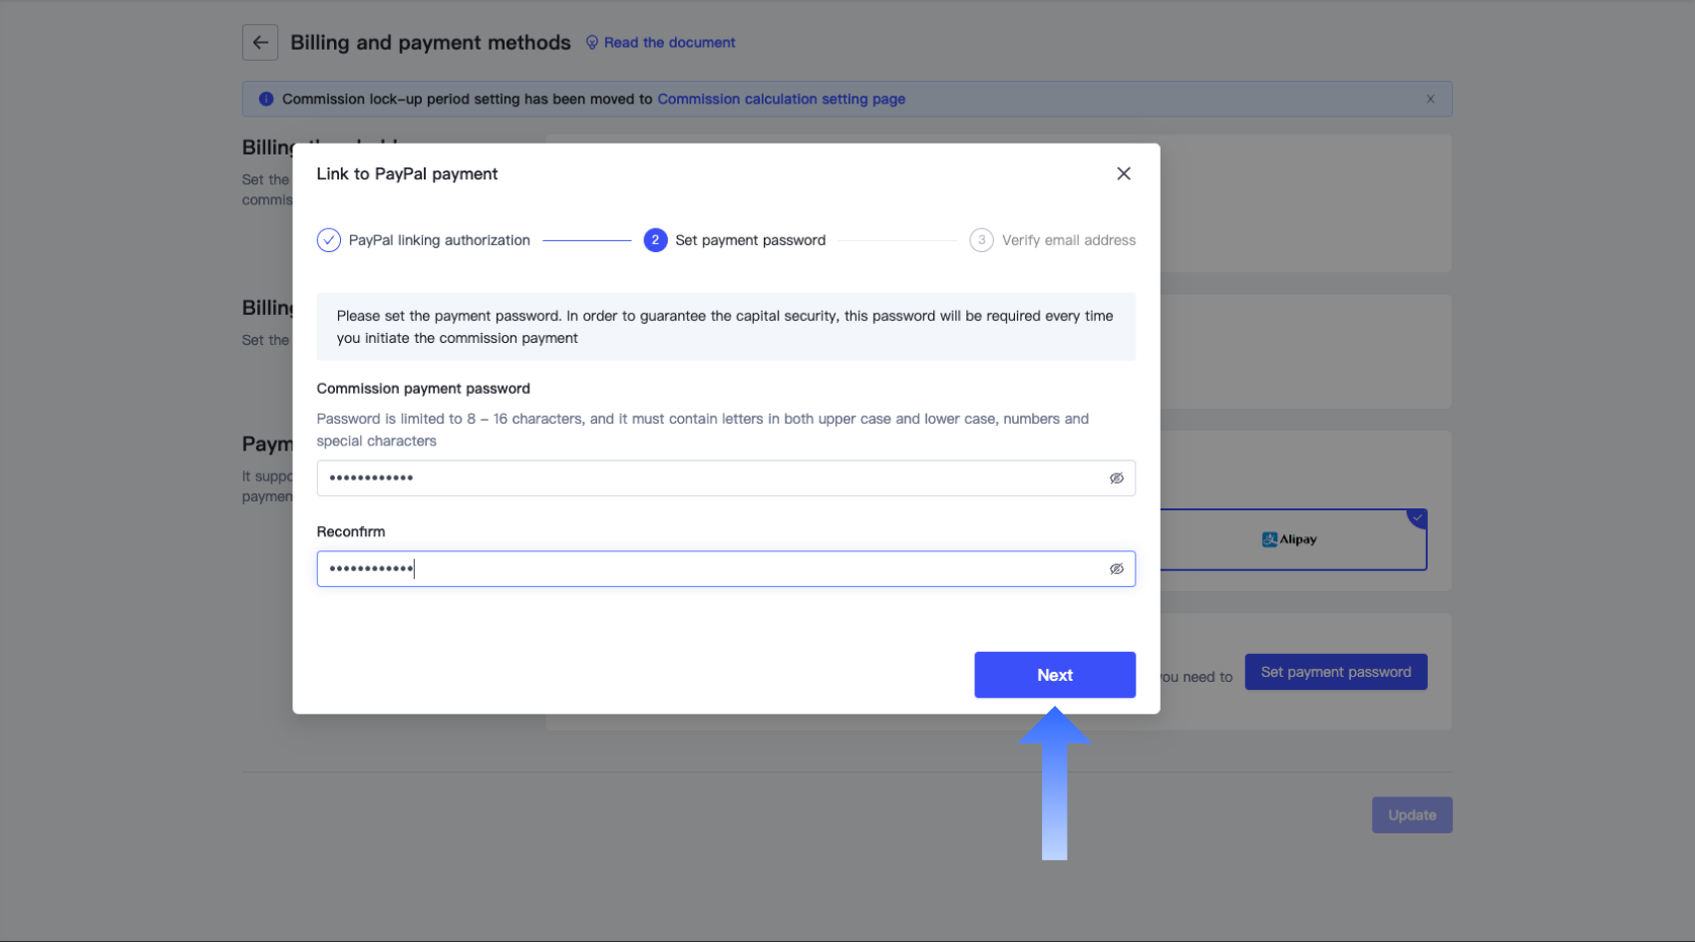Dismiss the commission lock-up banner via its X
The image size is (1695, 942).
pyautogui.click(x=1430, y=99)
